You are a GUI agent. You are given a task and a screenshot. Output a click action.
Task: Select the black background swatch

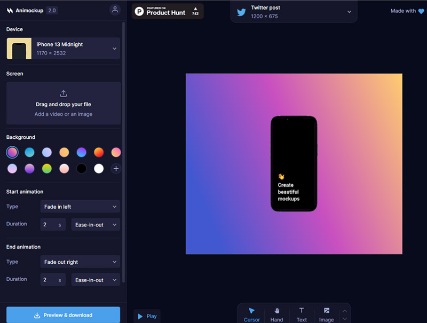click(81, 169)
